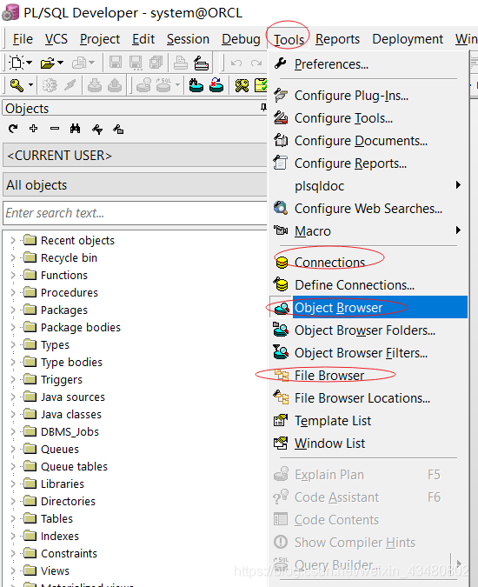Screen dimensions: 478x587
Task: Open the File menu
Action: click(x=23, y=39)
